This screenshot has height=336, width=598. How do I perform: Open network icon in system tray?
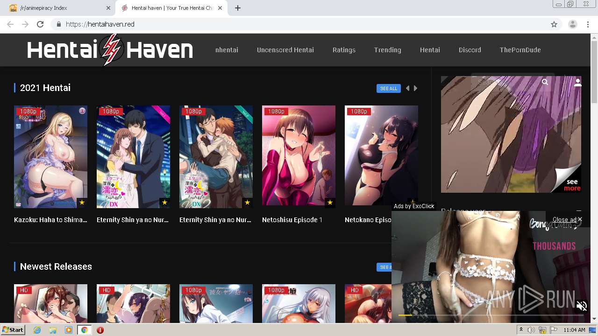(x=542, y=330)
